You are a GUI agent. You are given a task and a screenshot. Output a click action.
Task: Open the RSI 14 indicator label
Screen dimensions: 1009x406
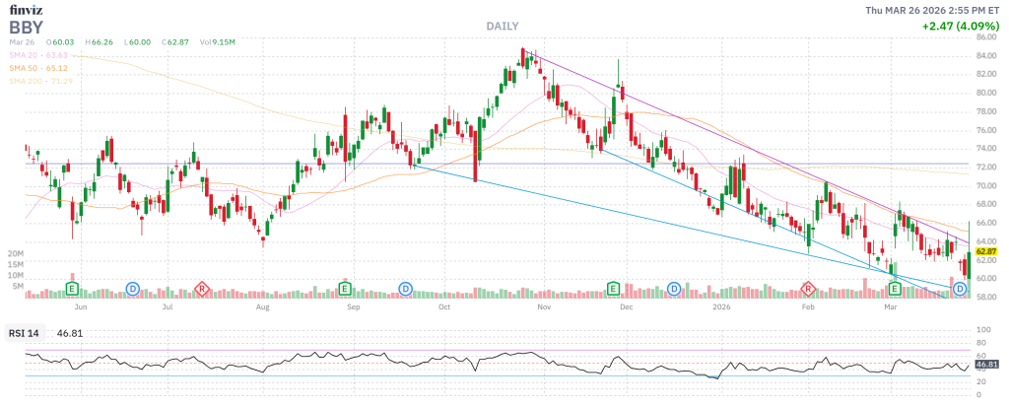pyautogui.click(x=24, y=334)
